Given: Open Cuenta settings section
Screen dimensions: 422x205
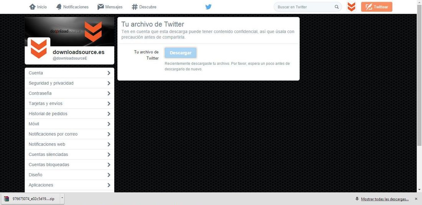Looking at the screenshot, I should click(x=69, y=73).
